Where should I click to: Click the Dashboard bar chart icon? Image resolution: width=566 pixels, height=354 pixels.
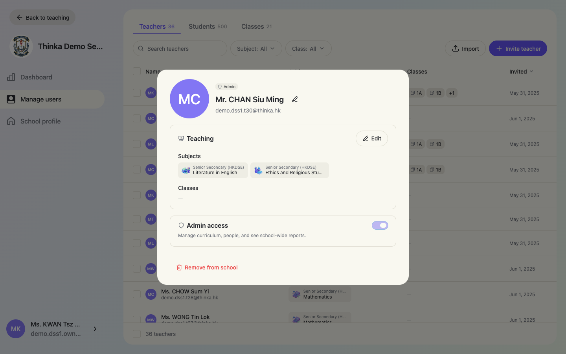click(x=11, y=77)
